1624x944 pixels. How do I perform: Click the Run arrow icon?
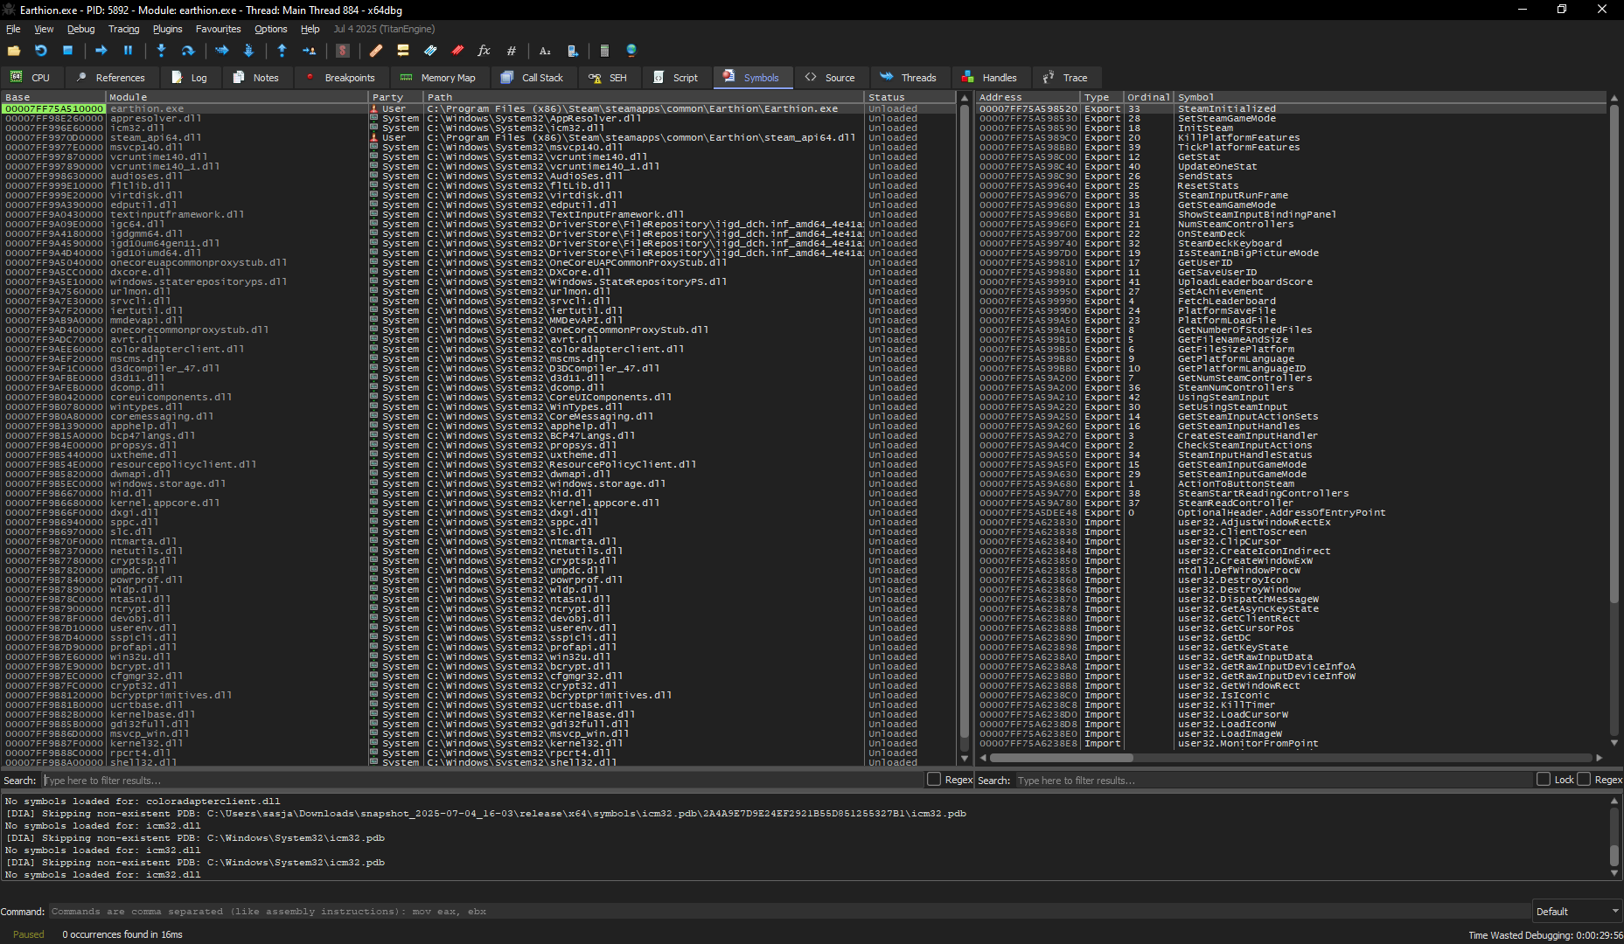click(101, 51)
